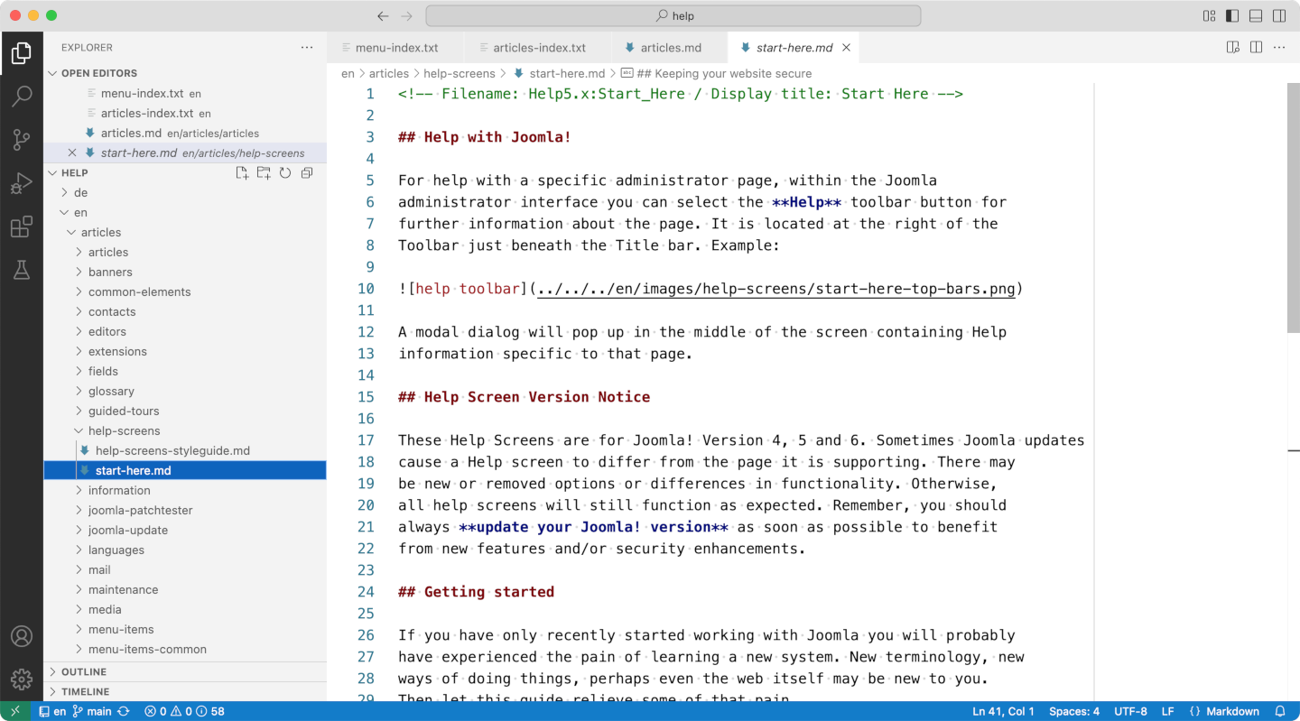This screenshot has width=1300, height=721.
Task: Collapse all folders in Explorer
Action: 307,173
